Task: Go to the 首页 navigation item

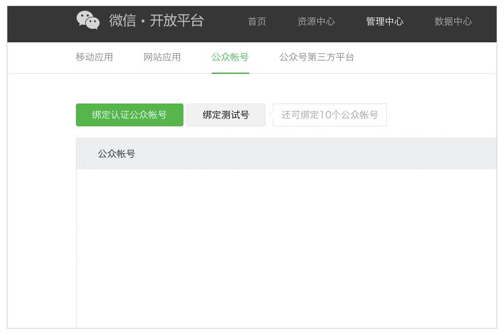Action: [x=257, y=22]
